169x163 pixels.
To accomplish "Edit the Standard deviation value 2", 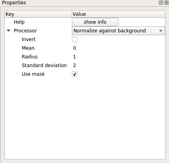I will tap(75, 66).
